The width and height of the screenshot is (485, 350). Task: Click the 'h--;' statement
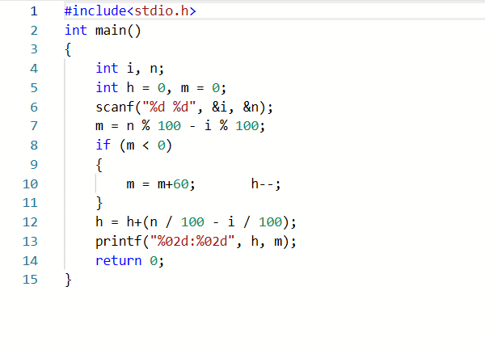click(x=266, y=184)
